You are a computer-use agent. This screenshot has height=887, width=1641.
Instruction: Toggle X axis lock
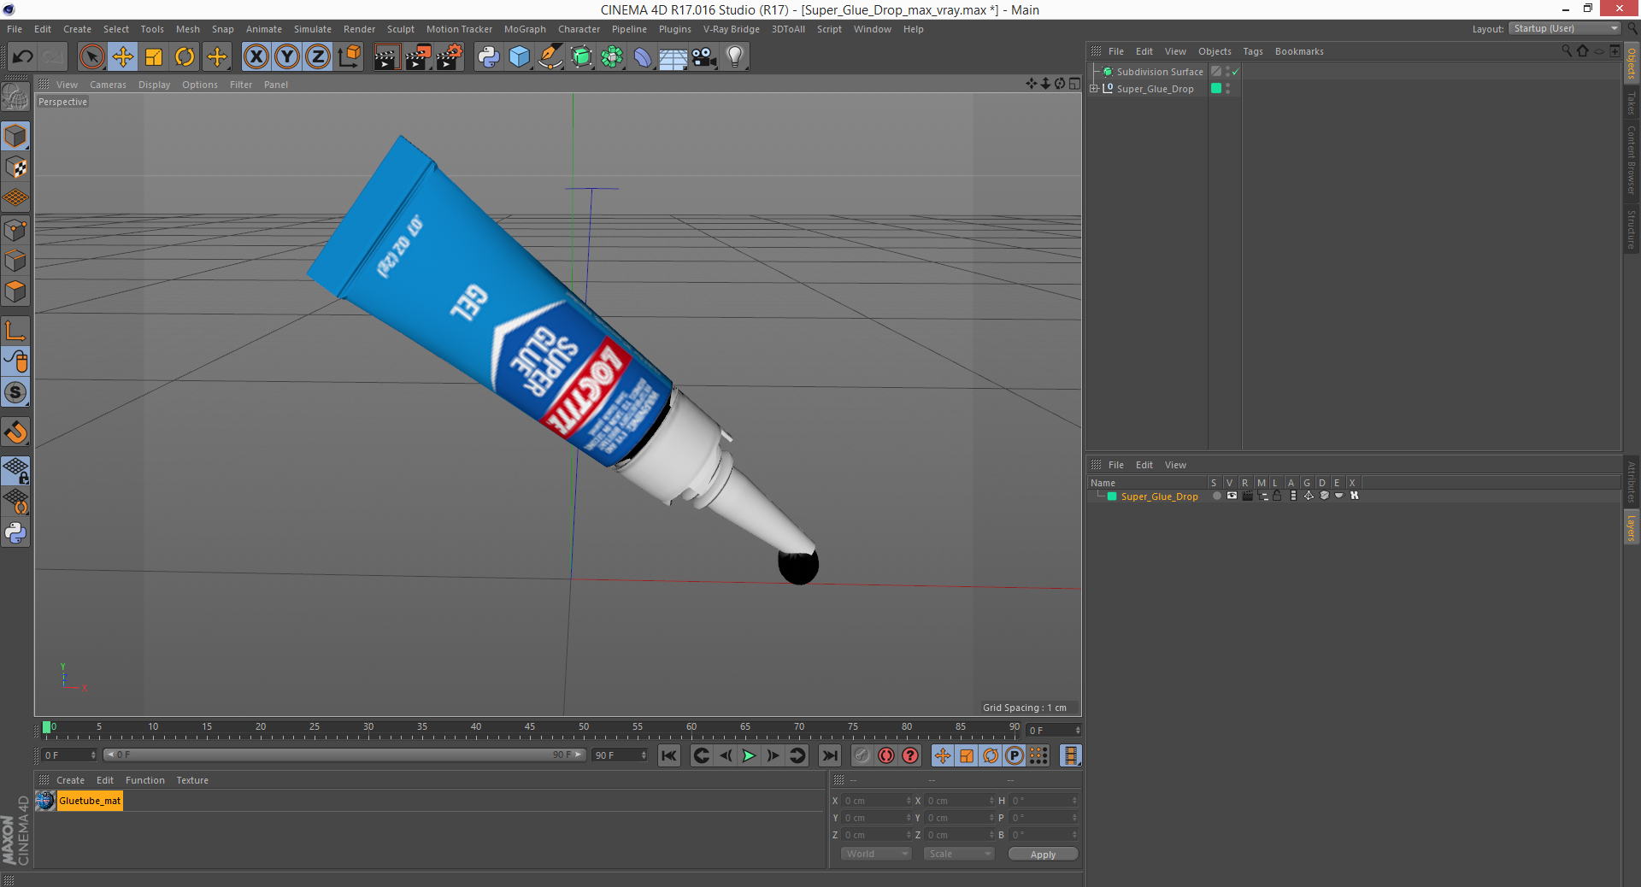click(256, 57)
